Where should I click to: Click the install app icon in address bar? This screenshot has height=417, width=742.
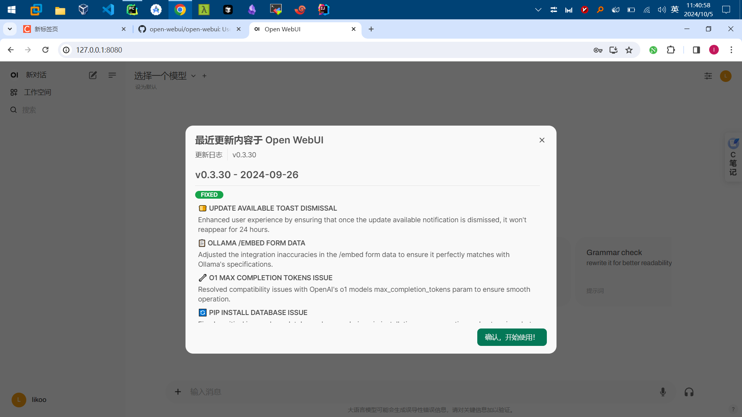point(613,50)
